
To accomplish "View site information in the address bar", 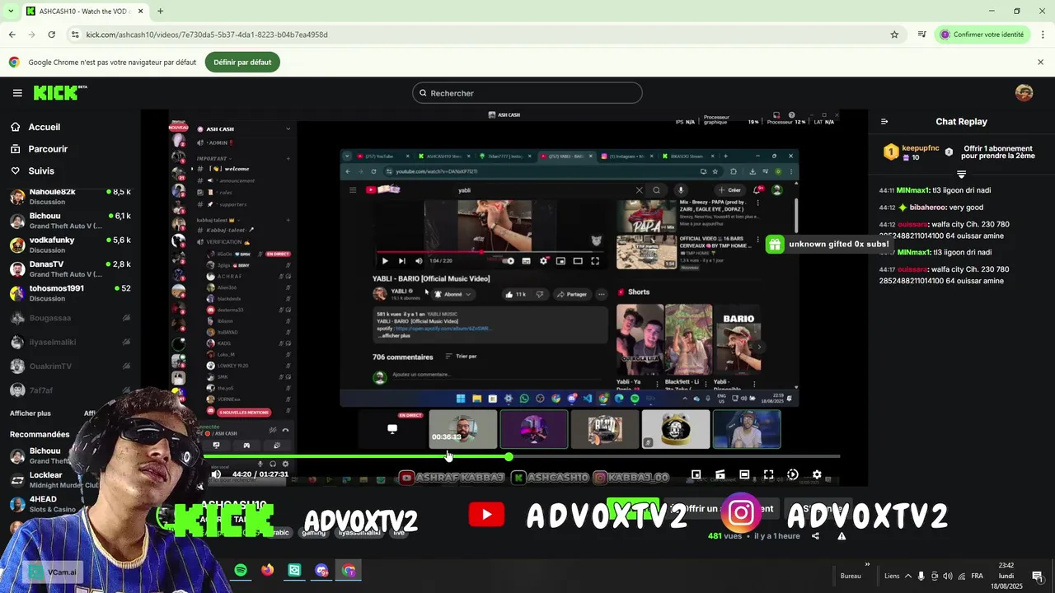I will 75,35.
